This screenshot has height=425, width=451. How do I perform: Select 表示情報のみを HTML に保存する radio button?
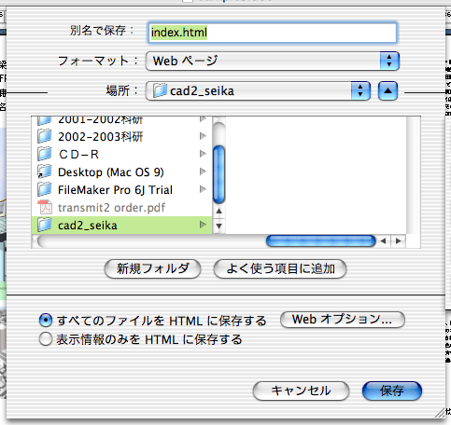coord(46,339)
